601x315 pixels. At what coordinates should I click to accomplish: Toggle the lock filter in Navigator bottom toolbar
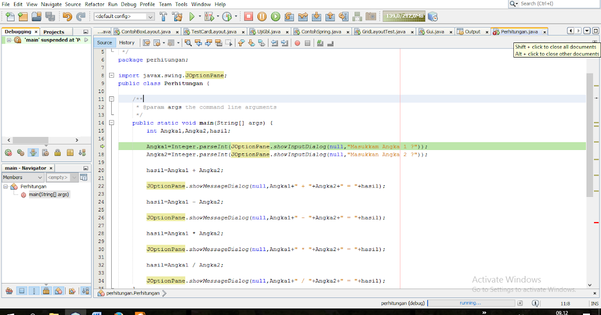[x=46, y=290]
